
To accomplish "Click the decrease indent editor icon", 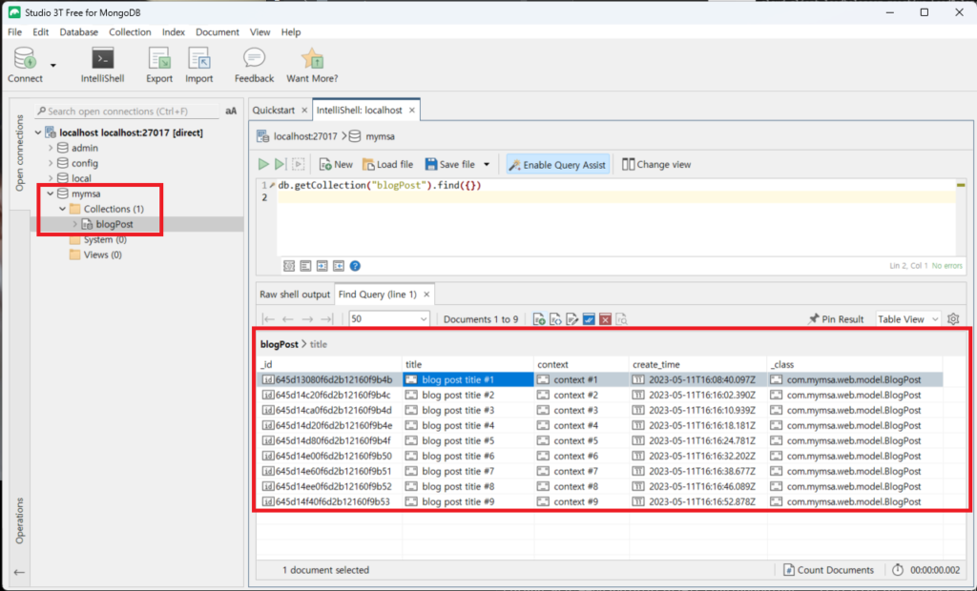I will 339,266.
